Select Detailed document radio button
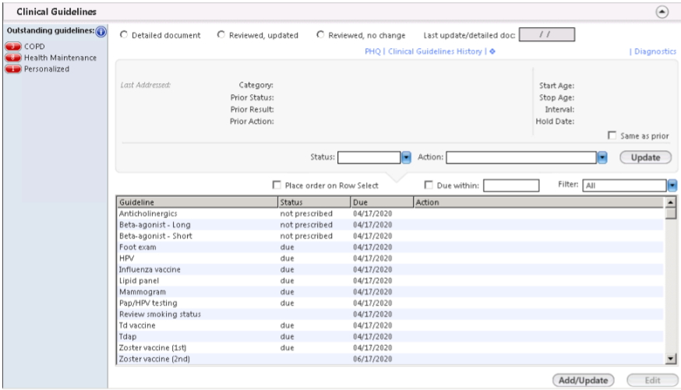Screen dimensions: 681x390 click(x=124, y=34)
